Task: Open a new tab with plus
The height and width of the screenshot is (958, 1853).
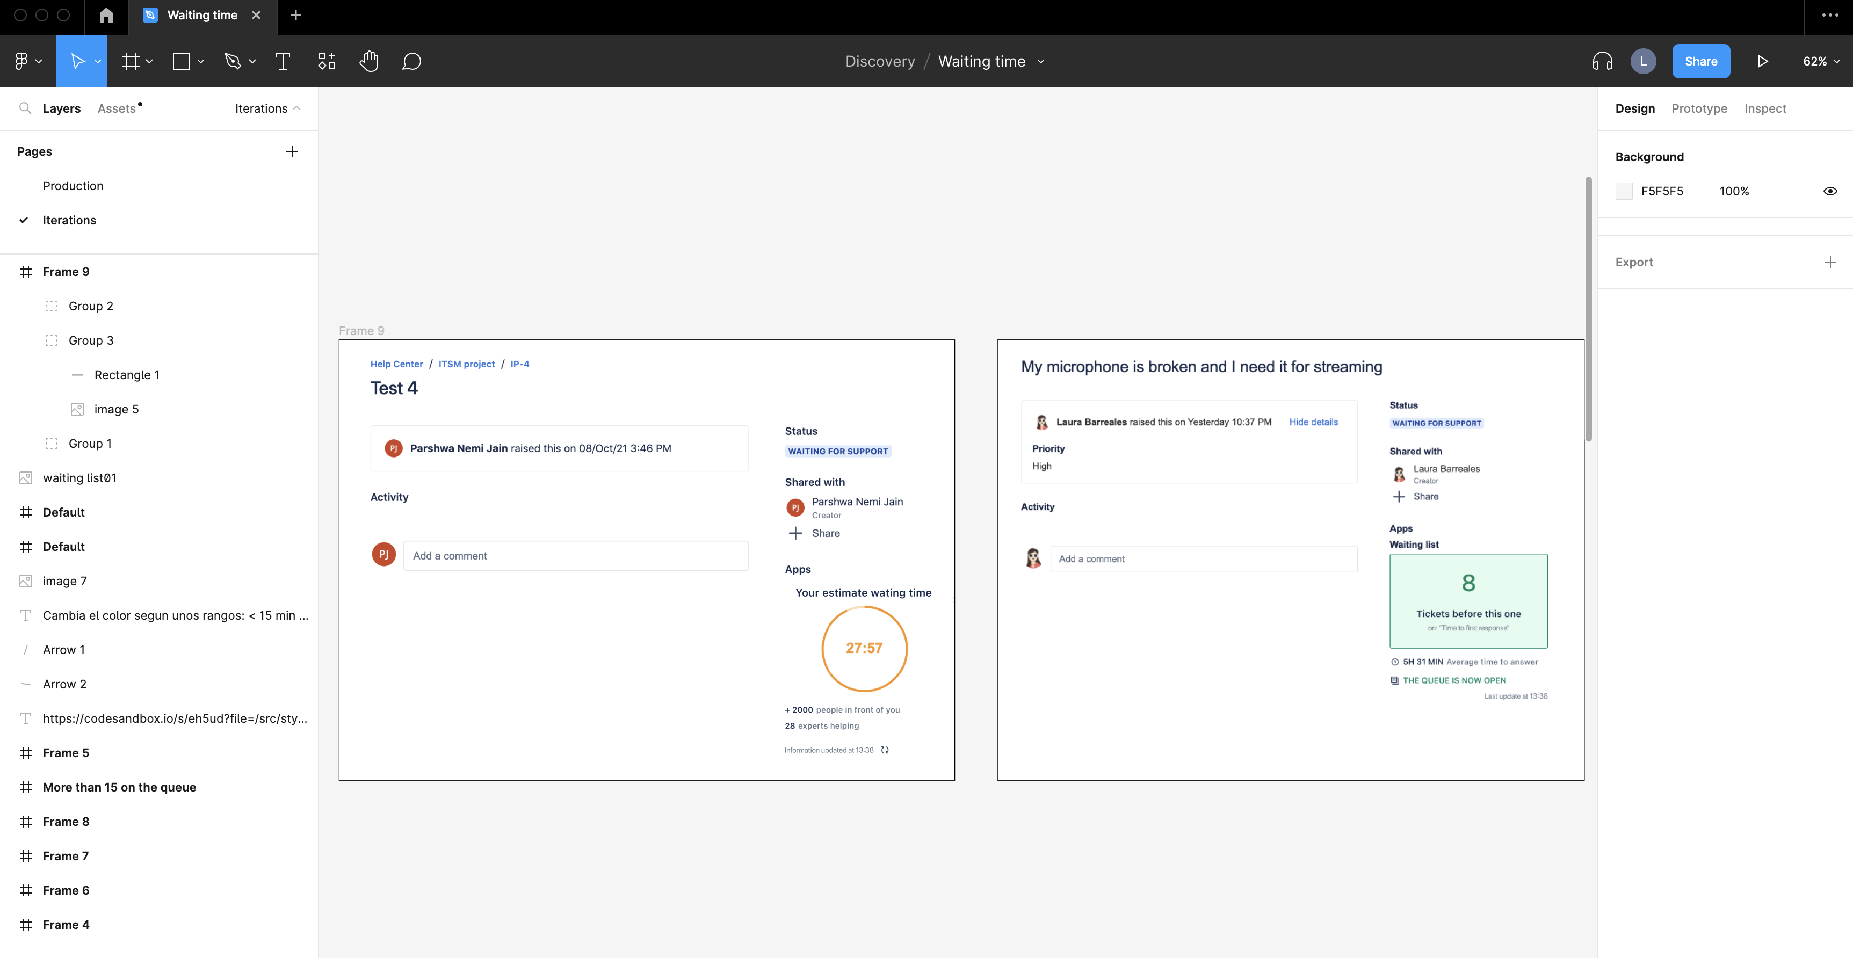Action: pos(295,15)
